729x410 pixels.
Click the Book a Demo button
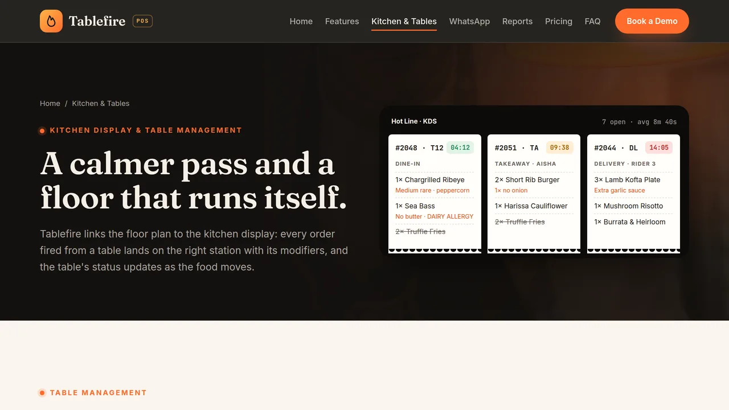(x=652, y=21)
